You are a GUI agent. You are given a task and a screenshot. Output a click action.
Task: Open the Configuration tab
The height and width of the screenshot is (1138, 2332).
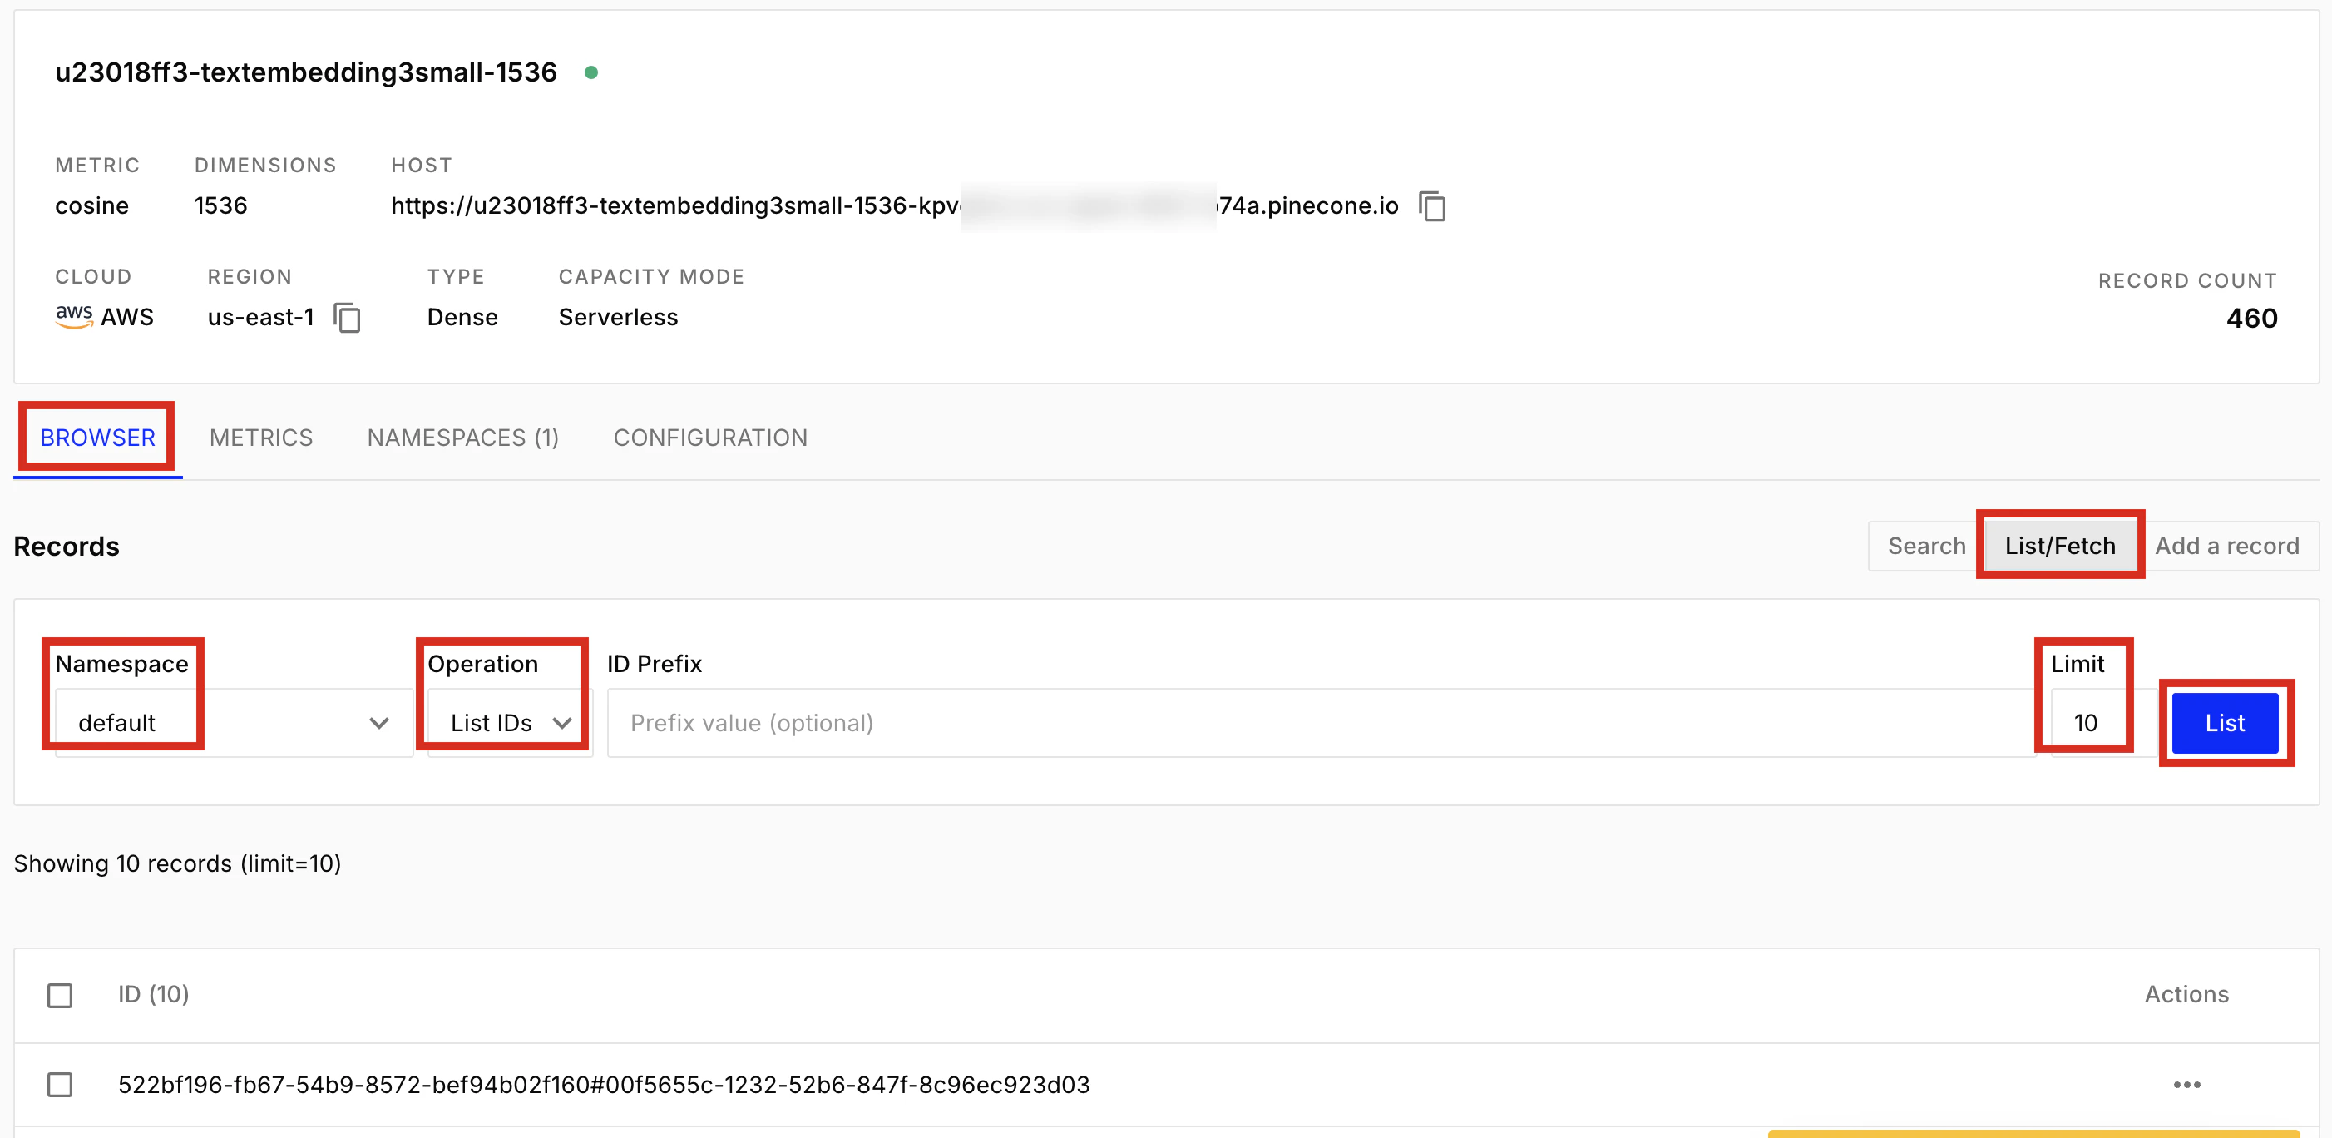point(709,438)
